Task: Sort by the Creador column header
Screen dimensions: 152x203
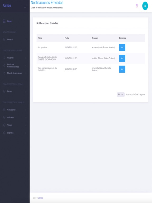Action: click(95, 38)
